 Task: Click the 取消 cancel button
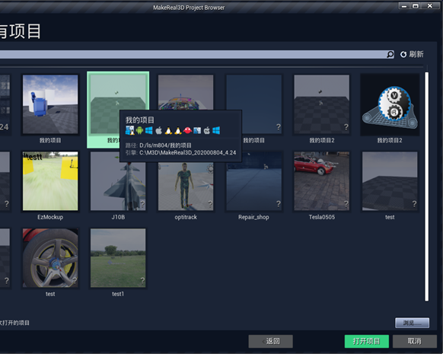pyautogui.click(x=415, y=341)
